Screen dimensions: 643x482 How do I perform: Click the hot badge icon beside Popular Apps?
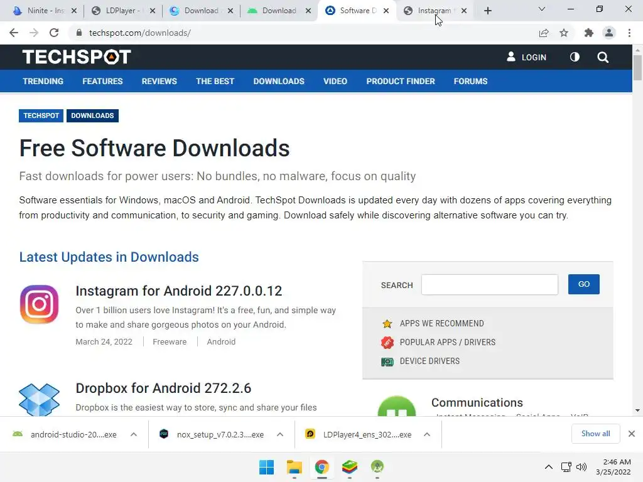(x=387, y=342)
